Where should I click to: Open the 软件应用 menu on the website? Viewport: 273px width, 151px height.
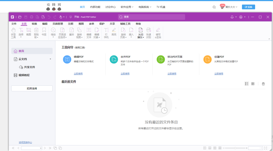coord(127,7)
